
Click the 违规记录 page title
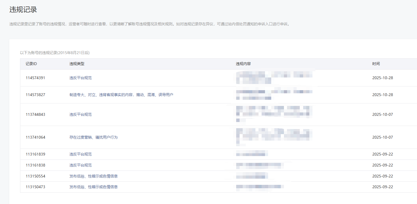[23, 10]
